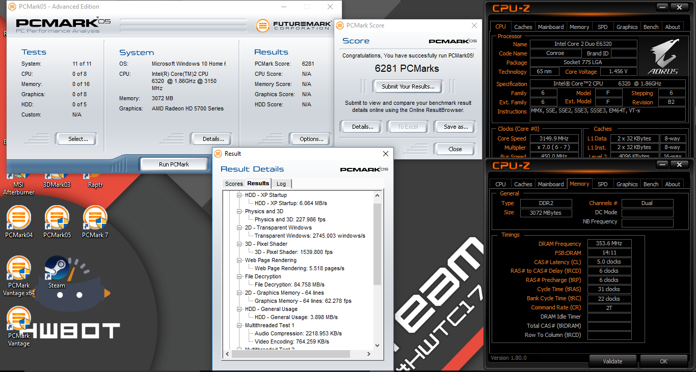The image size is (696, 372).
Task: Click the Futuremark logo in PCMark05 window
Action: [x=293, y=25]
